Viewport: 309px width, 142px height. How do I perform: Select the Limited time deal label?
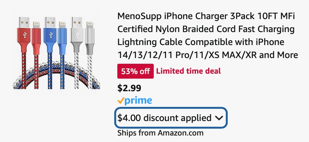pyautogui.click(x=188, y=71)
